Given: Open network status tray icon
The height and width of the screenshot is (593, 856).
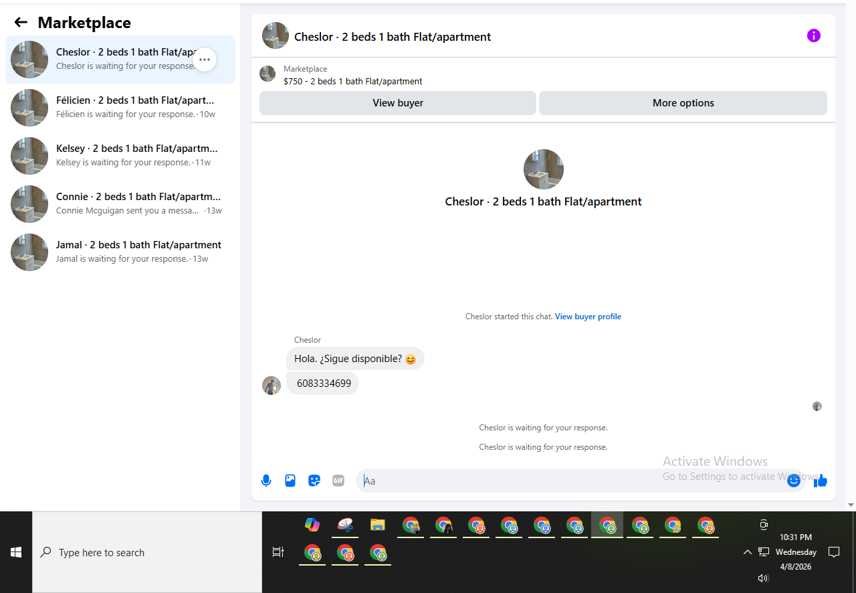Looking at the screenshot, I should tap(764, 552).
